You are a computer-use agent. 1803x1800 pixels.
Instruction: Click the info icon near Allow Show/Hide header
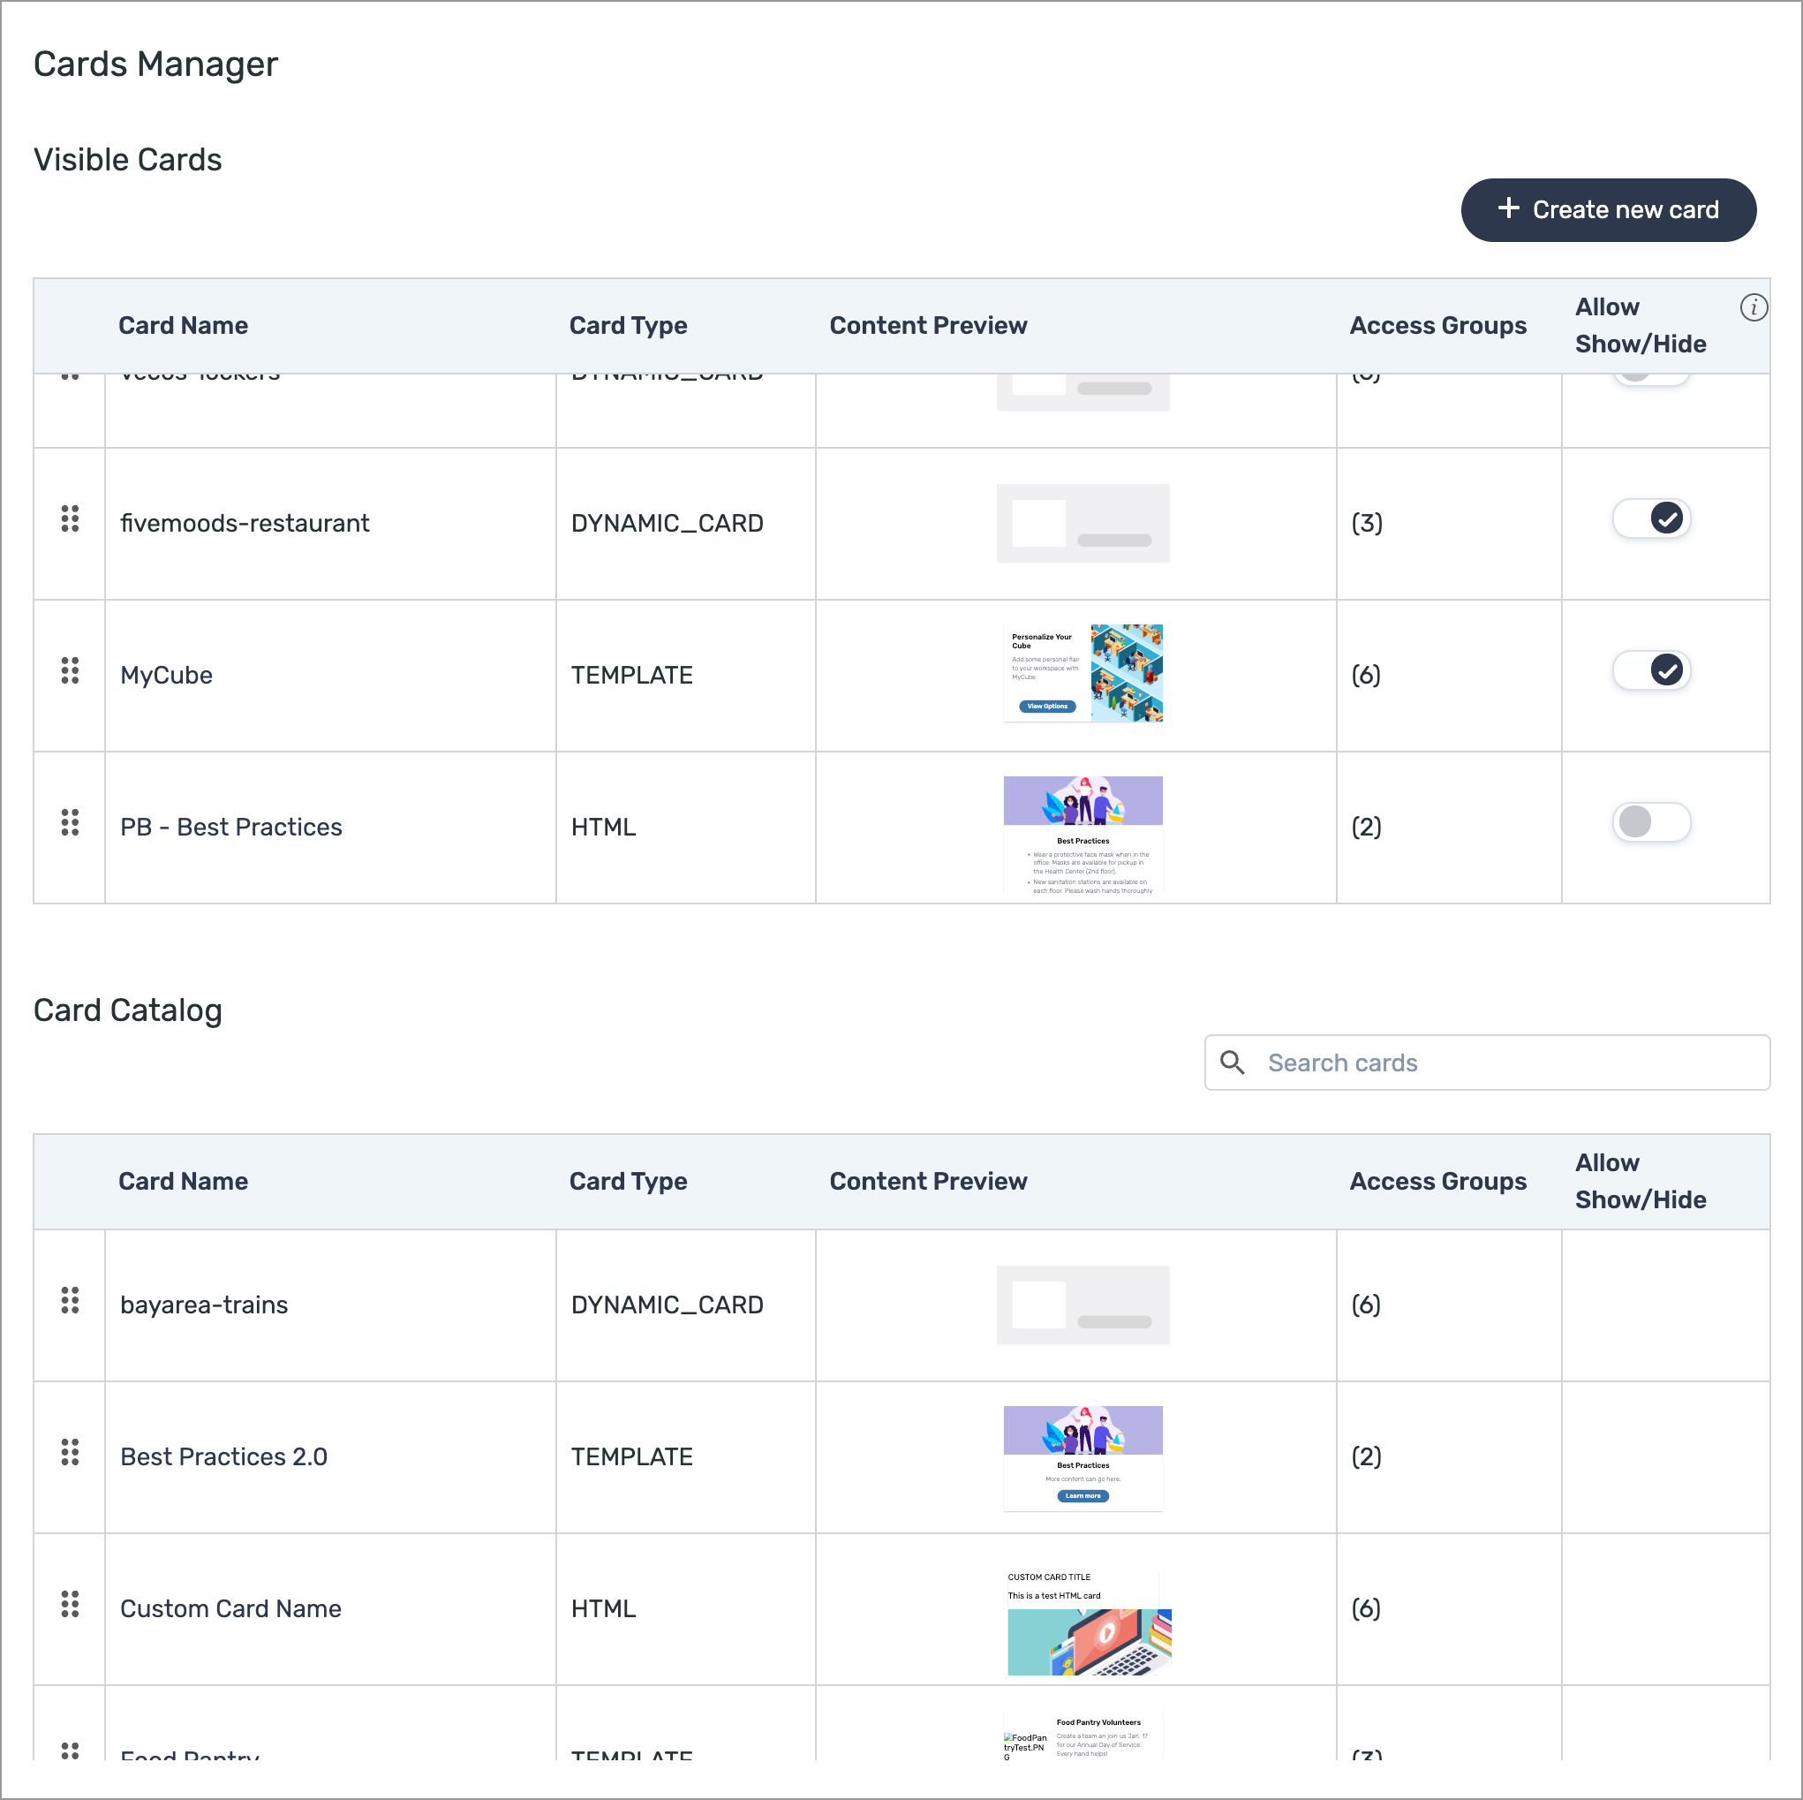coord(1754,307)
